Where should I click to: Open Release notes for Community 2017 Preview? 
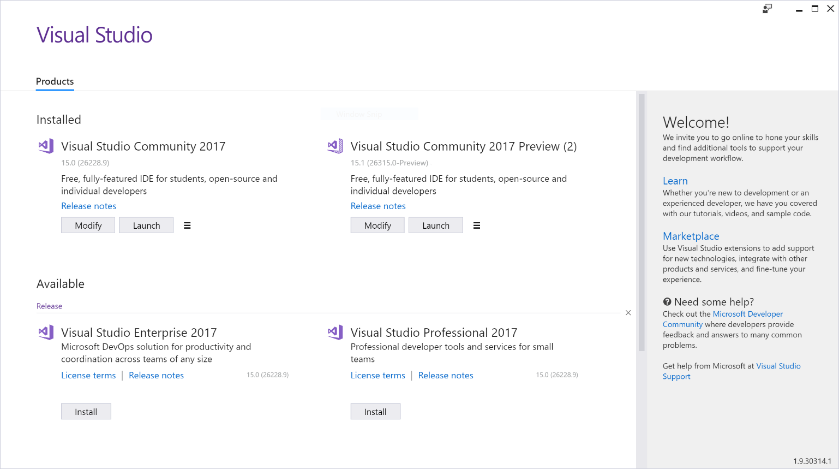click(378, 206)
